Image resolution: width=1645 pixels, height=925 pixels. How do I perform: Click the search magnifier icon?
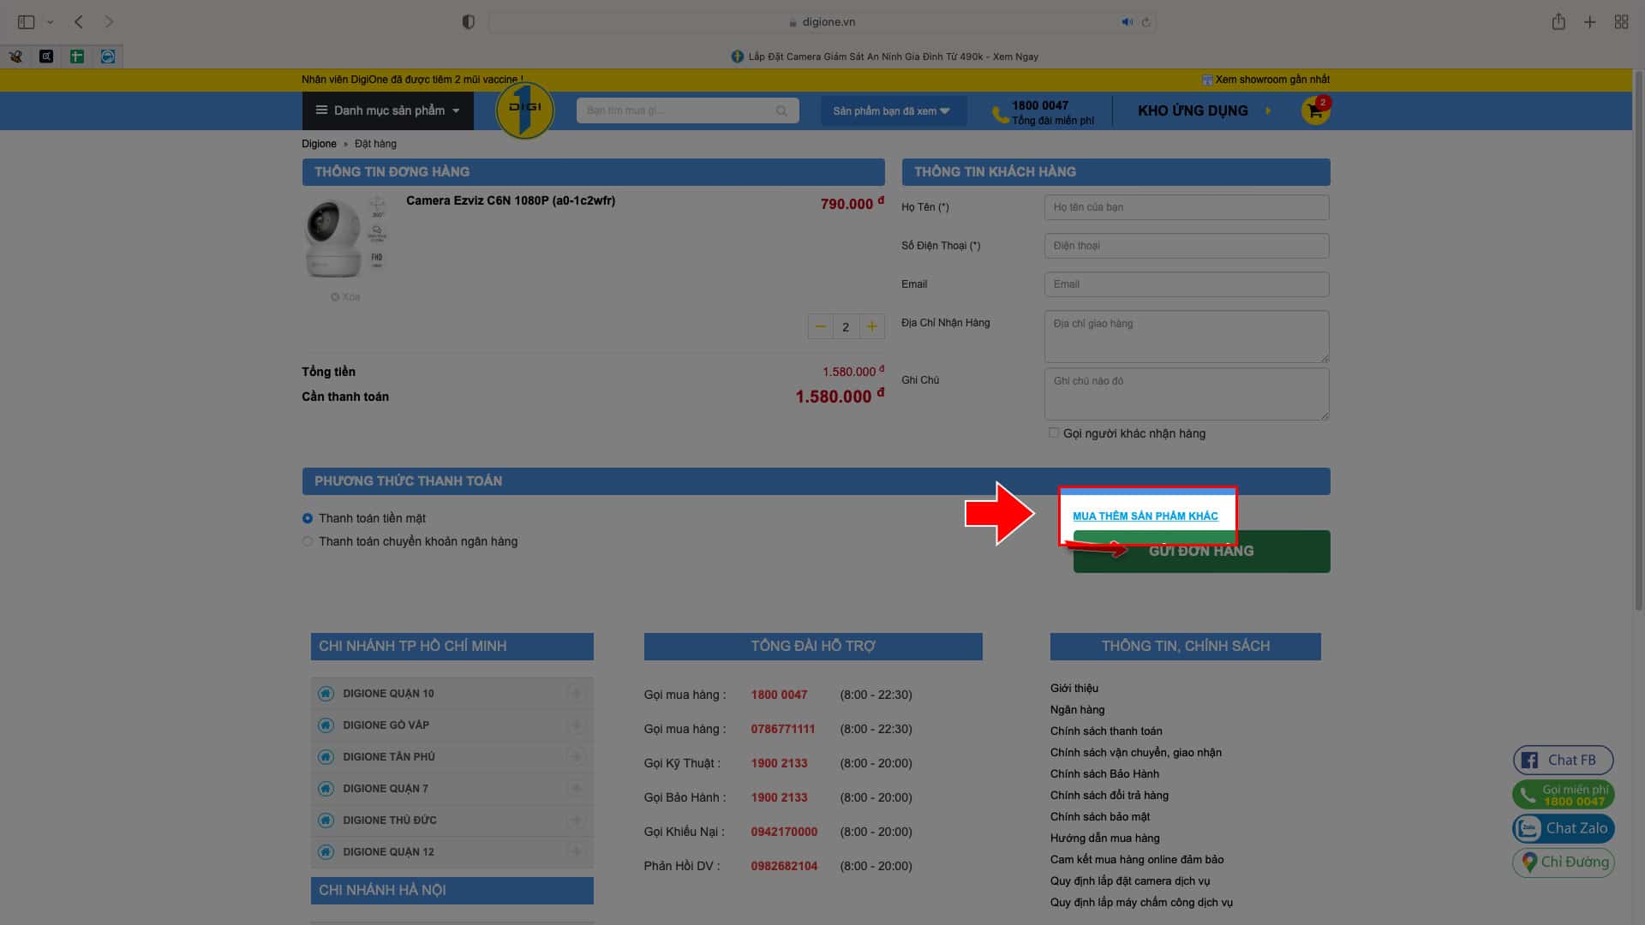click(x=781, y=110)
